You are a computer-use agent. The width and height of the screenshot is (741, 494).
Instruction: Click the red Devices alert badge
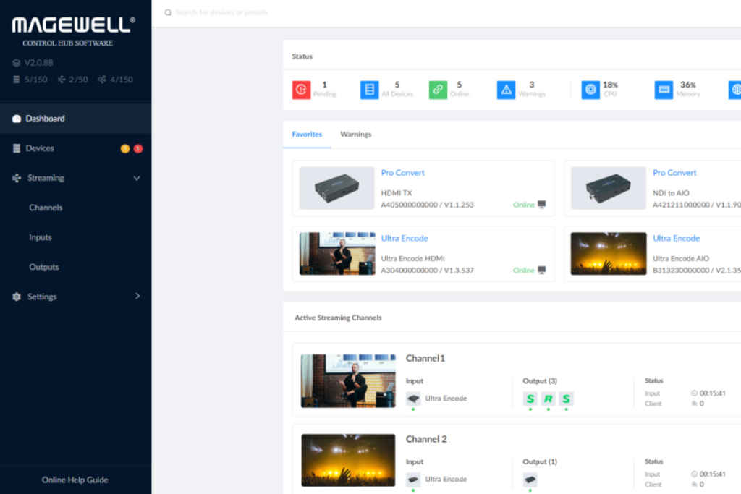[138, 149]
